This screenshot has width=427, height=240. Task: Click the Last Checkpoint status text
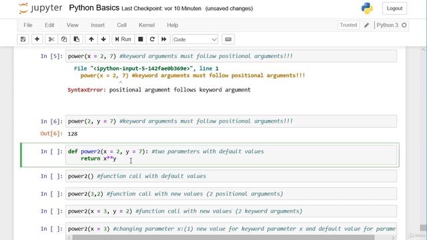click(x=161, y=9)
